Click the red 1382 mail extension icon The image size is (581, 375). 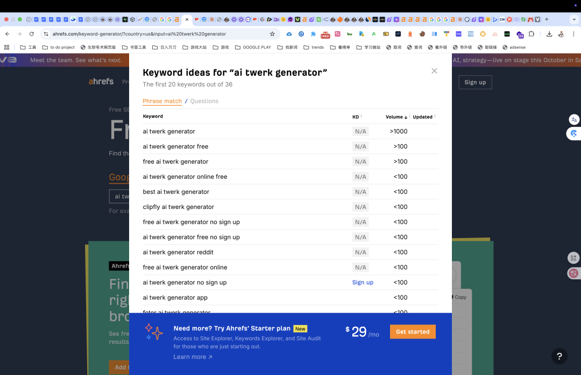point(325,34)
